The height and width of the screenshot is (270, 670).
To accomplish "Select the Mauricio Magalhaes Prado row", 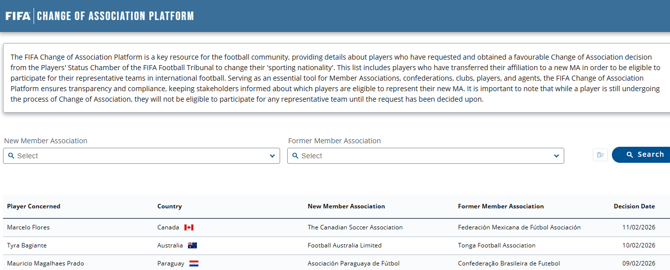I will 46,263.
